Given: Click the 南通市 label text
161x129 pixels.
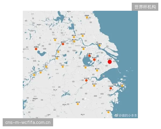Looking at the screenshot, I should click(100, 44).
